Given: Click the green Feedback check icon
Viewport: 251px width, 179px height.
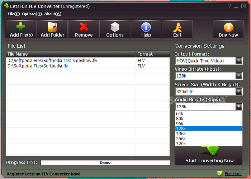Looking at the screenshot, I should click(x=220, y=173).
